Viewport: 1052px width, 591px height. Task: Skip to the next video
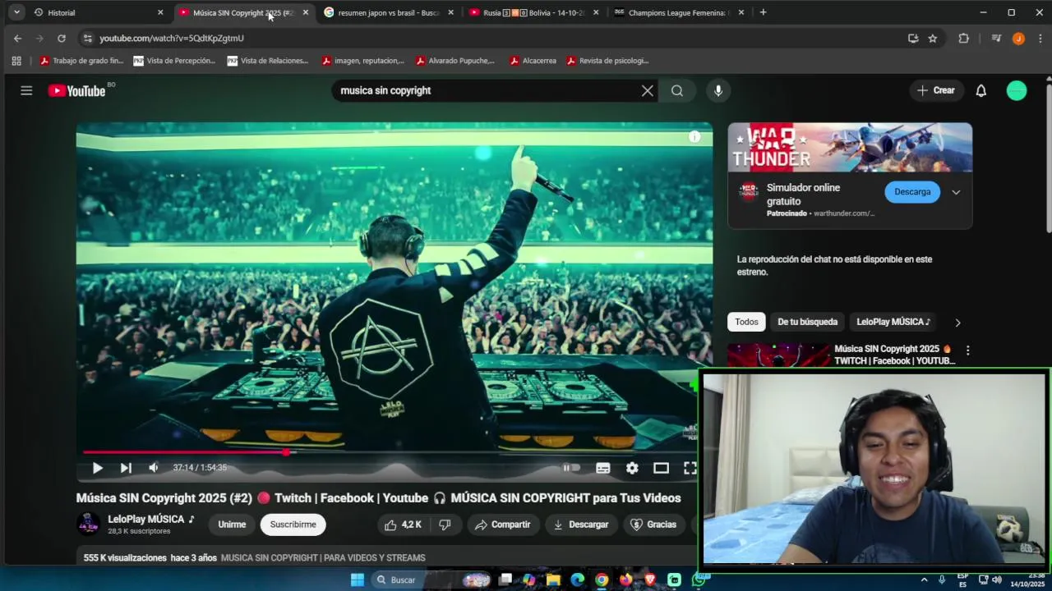tap(126, 468)
